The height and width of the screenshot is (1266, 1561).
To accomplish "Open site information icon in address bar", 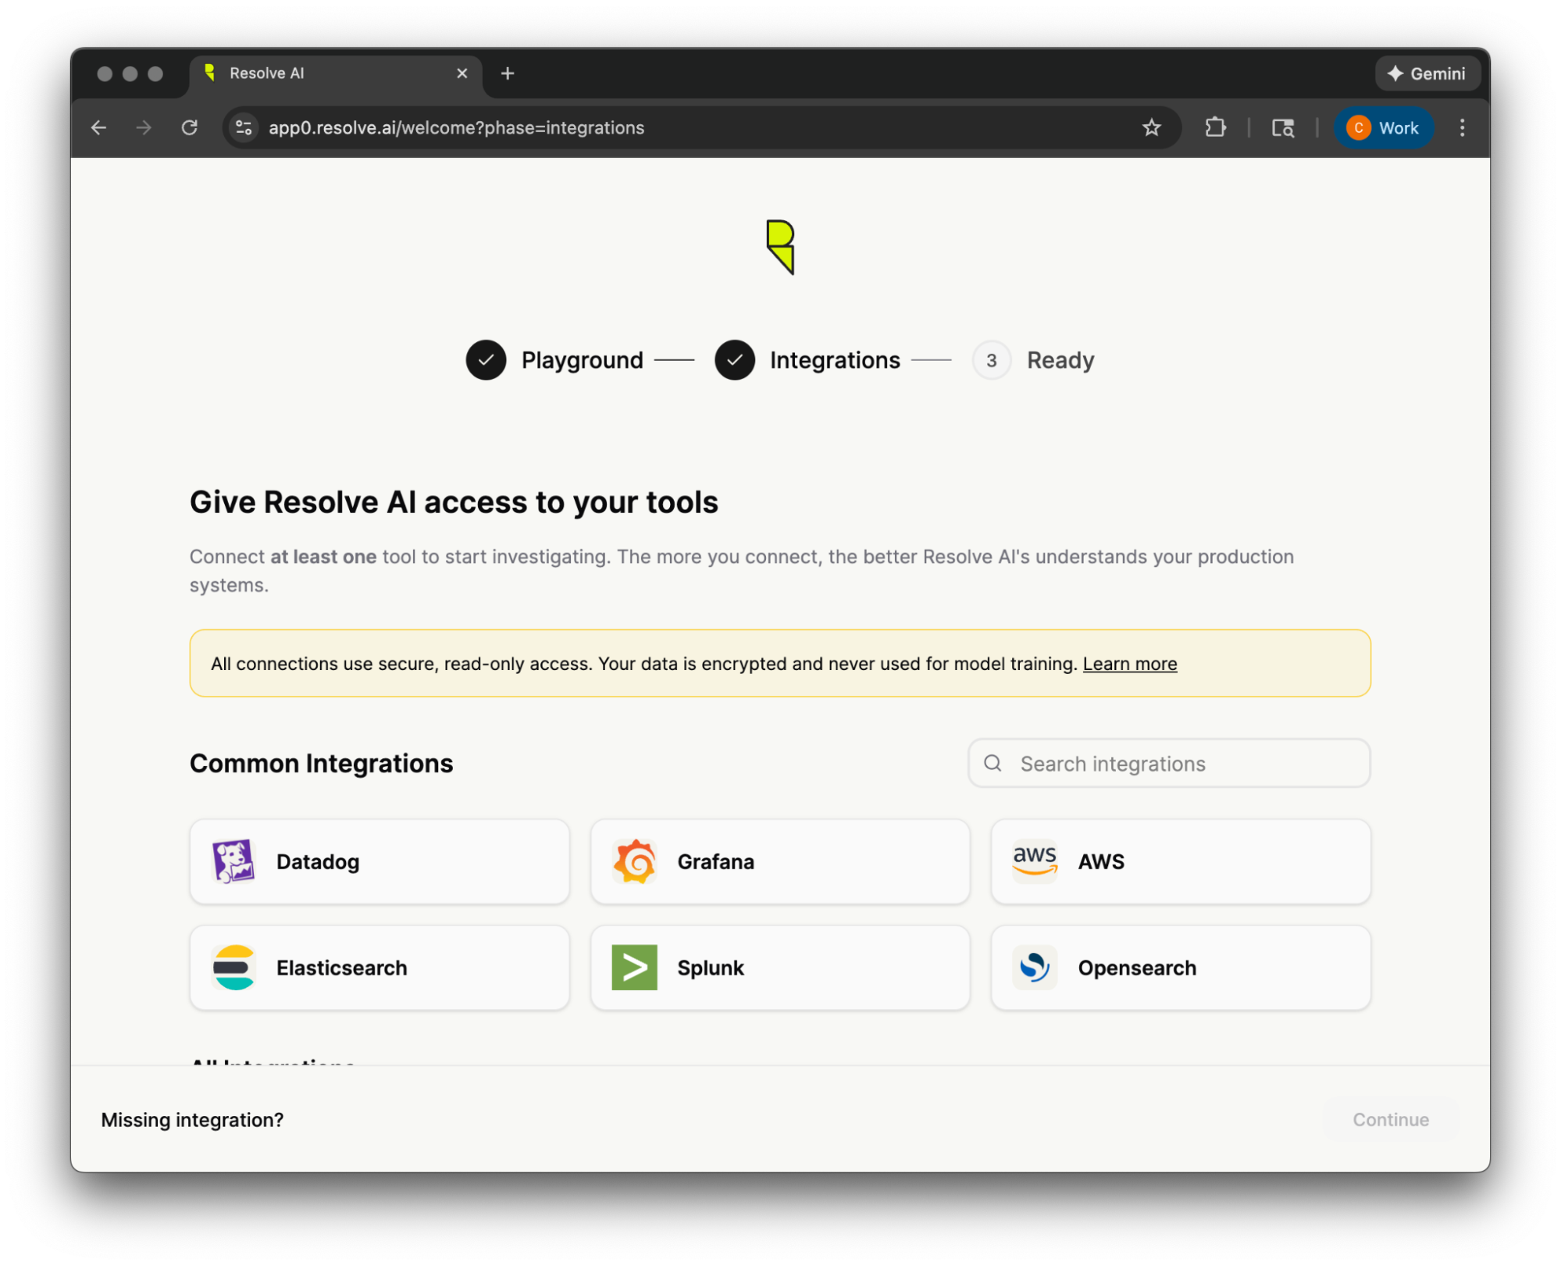I will pyautogui.click(x=244, y=127).
